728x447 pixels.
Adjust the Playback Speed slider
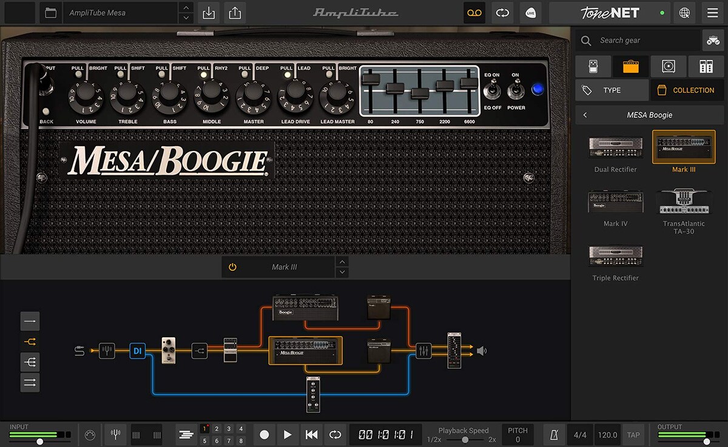(465, 439)
